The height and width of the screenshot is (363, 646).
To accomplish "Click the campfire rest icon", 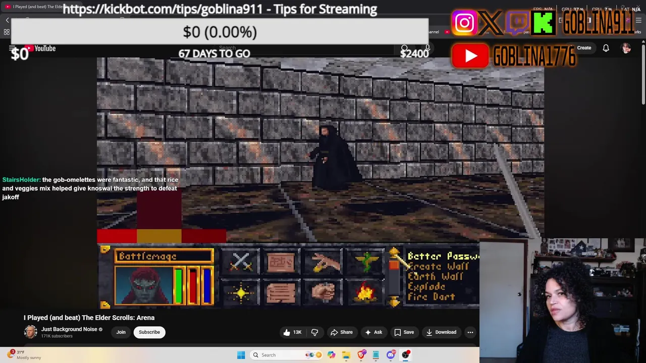I will tap(365, 292).
